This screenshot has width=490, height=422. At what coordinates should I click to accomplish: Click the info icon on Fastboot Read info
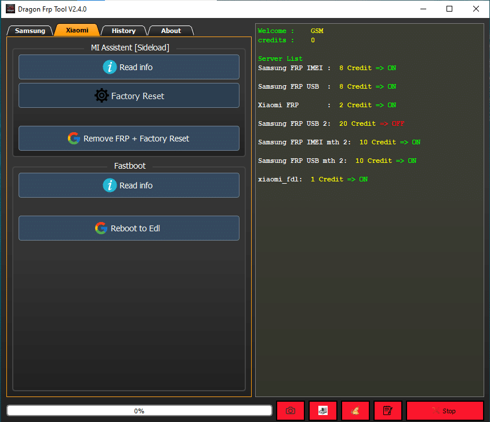(110, 185)
